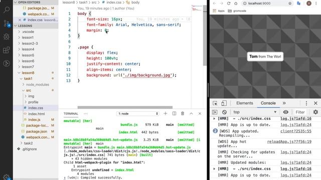Open the reloadApp.js?7f56:19 source link
The image size is (321, 180).
click(289, 141)
